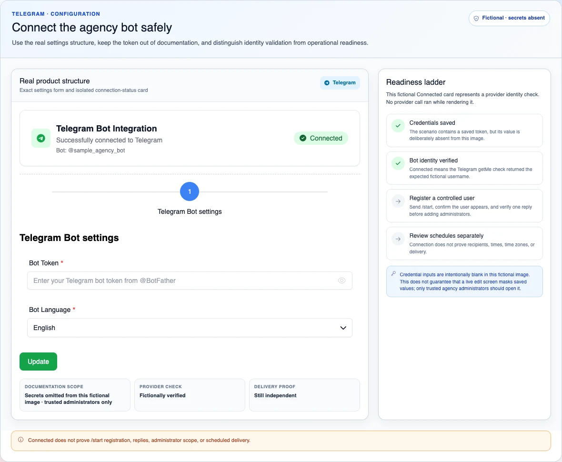Screen dimensions: 562x462
Task: Click the checkmark icon next to Bot identity verified
Action: click(x=398, y=163)
